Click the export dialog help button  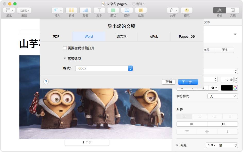(x=46, y=82)
